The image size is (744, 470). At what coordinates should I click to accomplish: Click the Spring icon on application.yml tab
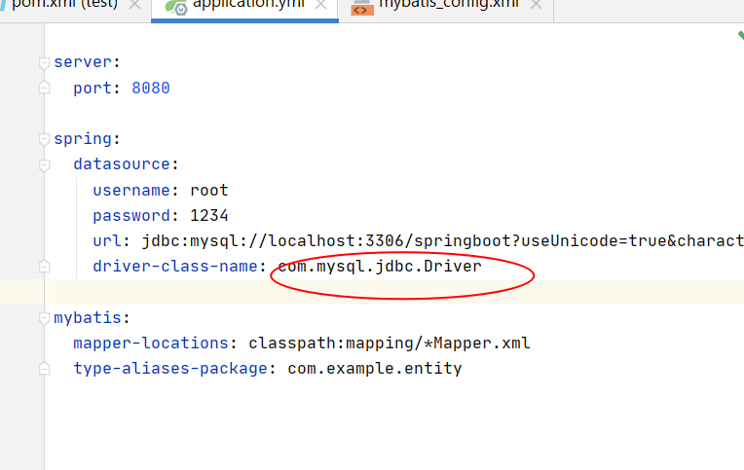click(x=176, y=7)
